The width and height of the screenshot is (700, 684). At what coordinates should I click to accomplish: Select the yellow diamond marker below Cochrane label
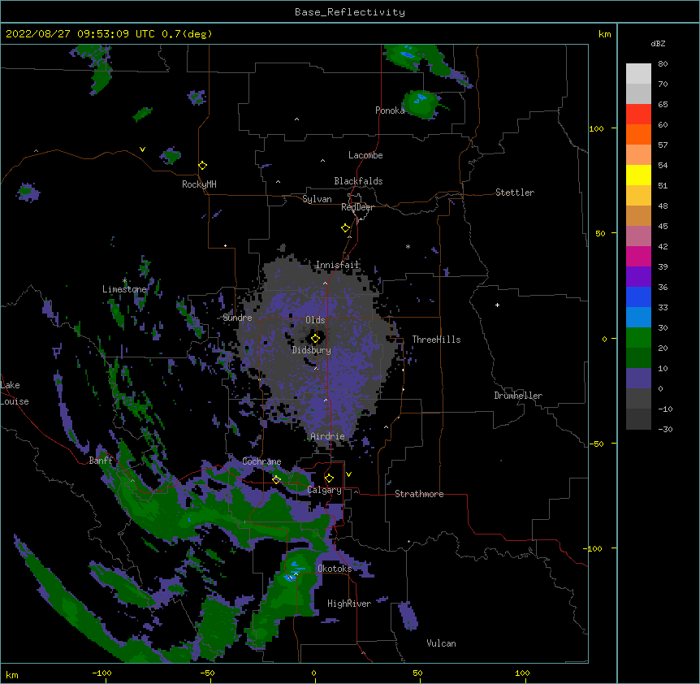coord(276,480)
